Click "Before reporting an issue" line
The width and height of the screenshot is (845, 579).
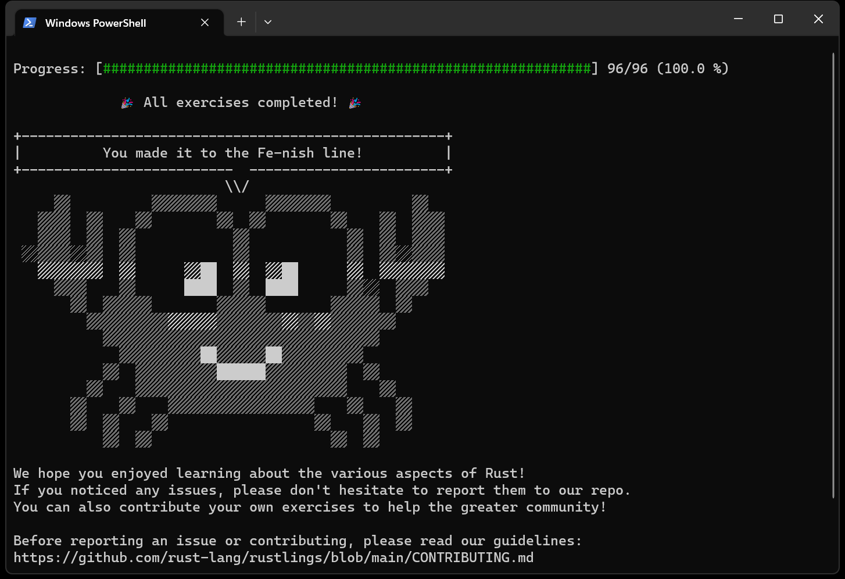coord(298,541)
